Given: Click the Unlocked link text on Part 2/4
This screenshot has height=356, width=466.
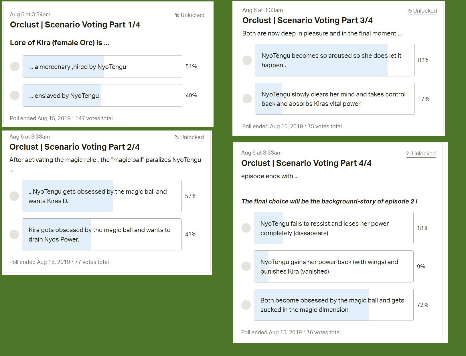Looking at the screenshot, I should pyautogui.click(x=192, y=137).
